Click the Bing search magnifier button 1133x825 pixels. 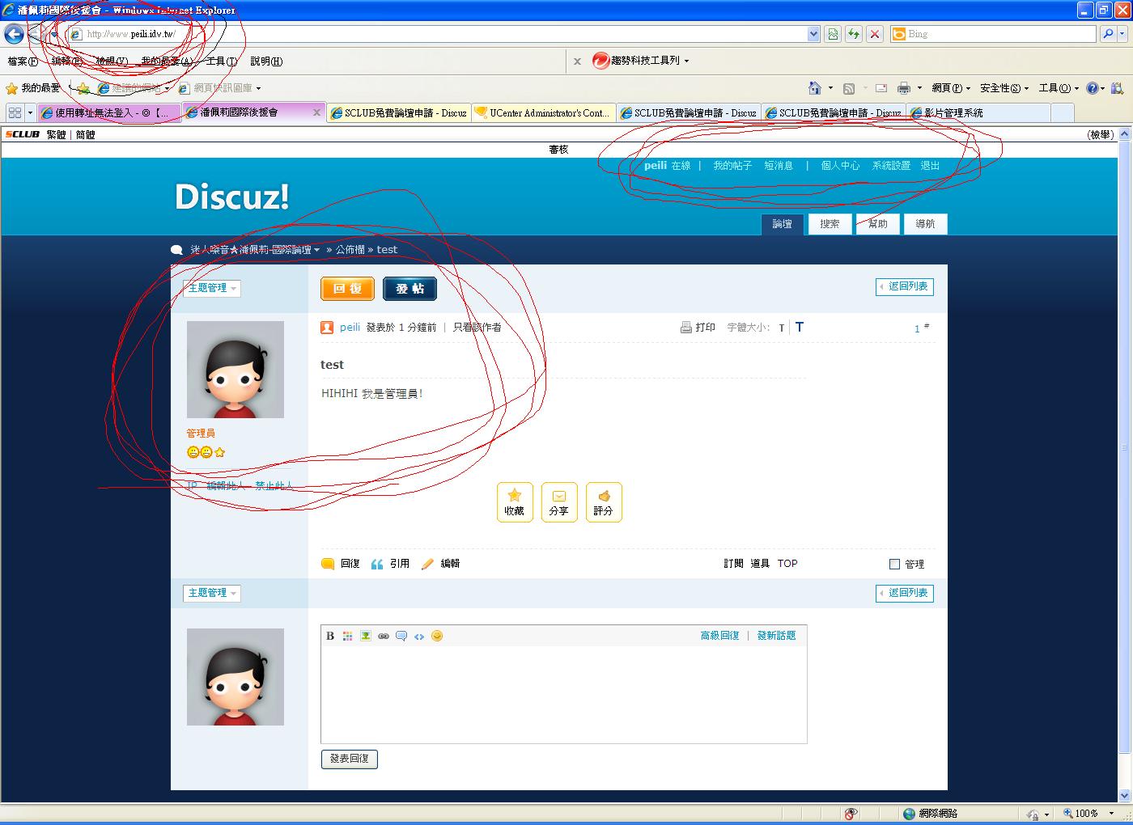coord(1108,34)
